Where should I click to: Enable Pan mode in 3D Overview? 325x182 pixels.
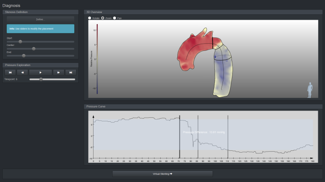pyautogui.click(x=115, y=18)
